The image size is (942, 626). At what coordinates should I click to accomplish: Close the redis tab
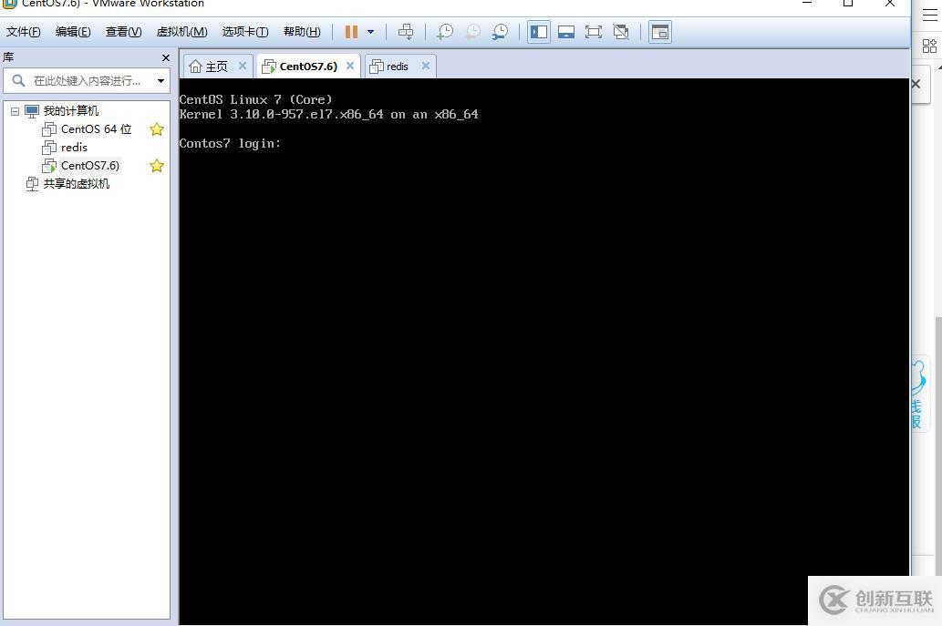(x=426, y=66)
